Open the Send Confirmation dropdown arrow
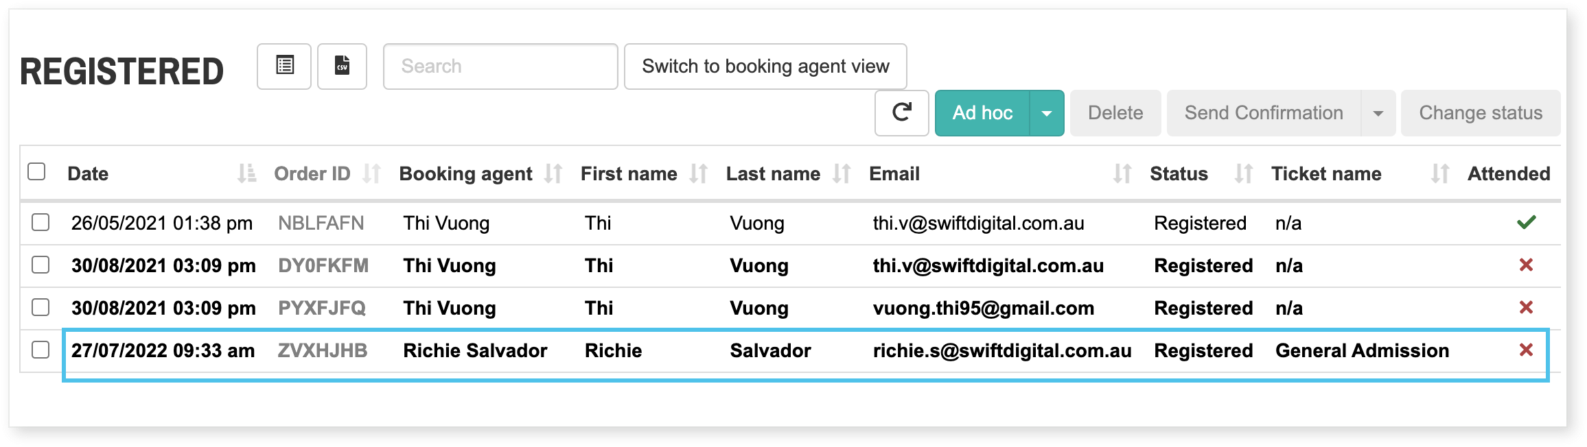The image size is (1587, 447). pyautogui.click(x=1378, y=113)
